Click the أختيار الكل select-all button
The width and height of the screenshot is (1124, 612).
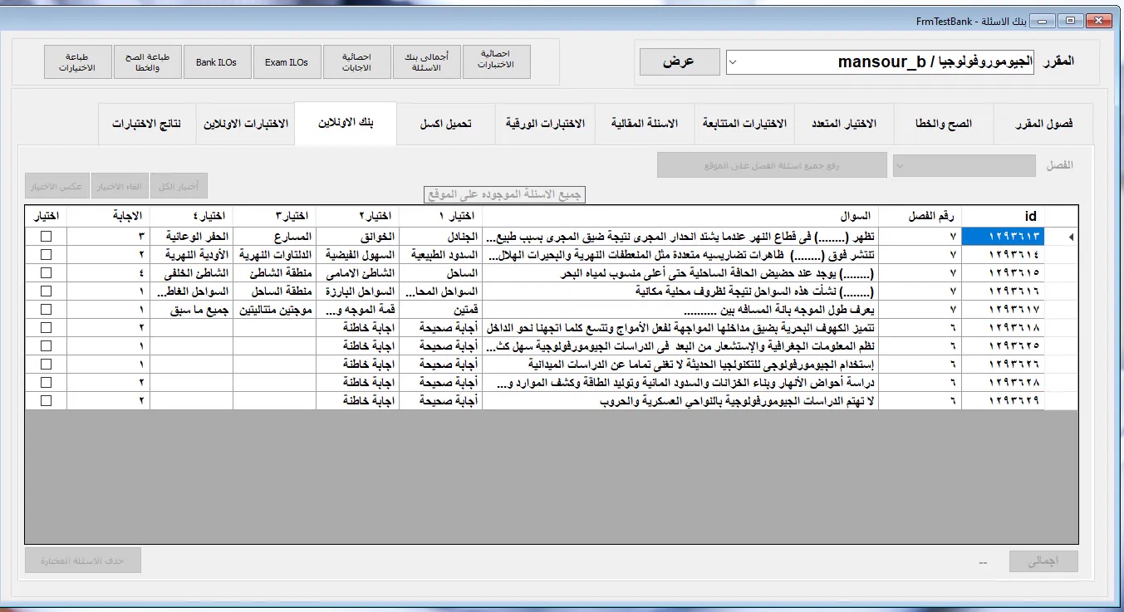point(179,186)
